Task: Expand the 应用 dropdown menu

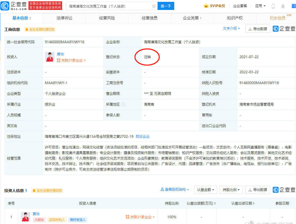Action: click(260, 6)
